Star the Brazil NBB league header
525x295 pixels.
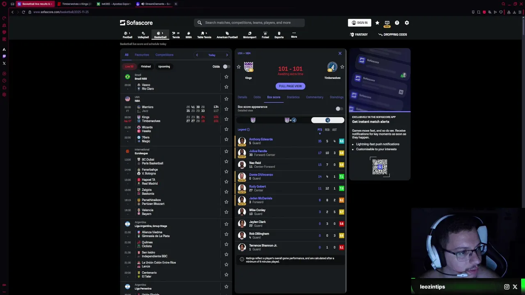[226, 77]
